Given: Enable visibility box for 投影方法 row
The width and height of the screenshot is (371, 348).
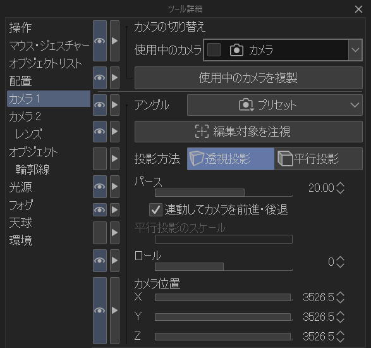Looking at the screenshot, I should pos(100,158).
